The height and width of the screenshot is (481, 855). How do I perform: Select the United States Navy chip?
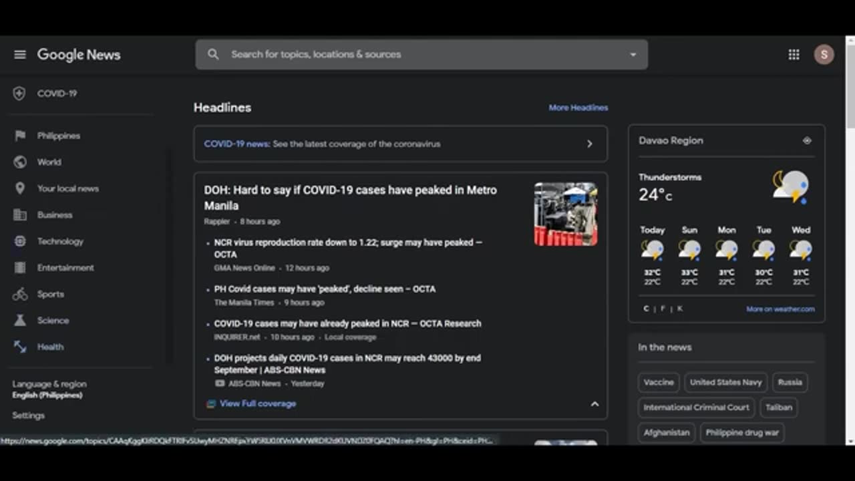[725, 382]
